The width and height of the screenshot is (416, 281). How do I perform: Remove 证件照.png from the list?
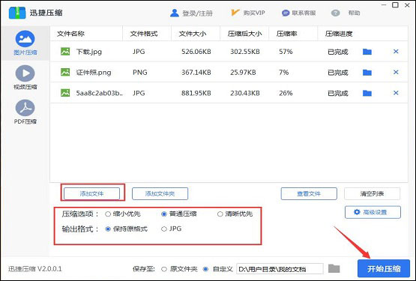(x=396, y=72)
